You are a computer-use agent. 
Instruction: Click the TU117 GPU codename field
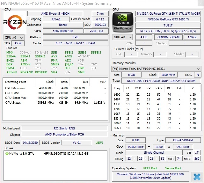[x=168, y=25]
